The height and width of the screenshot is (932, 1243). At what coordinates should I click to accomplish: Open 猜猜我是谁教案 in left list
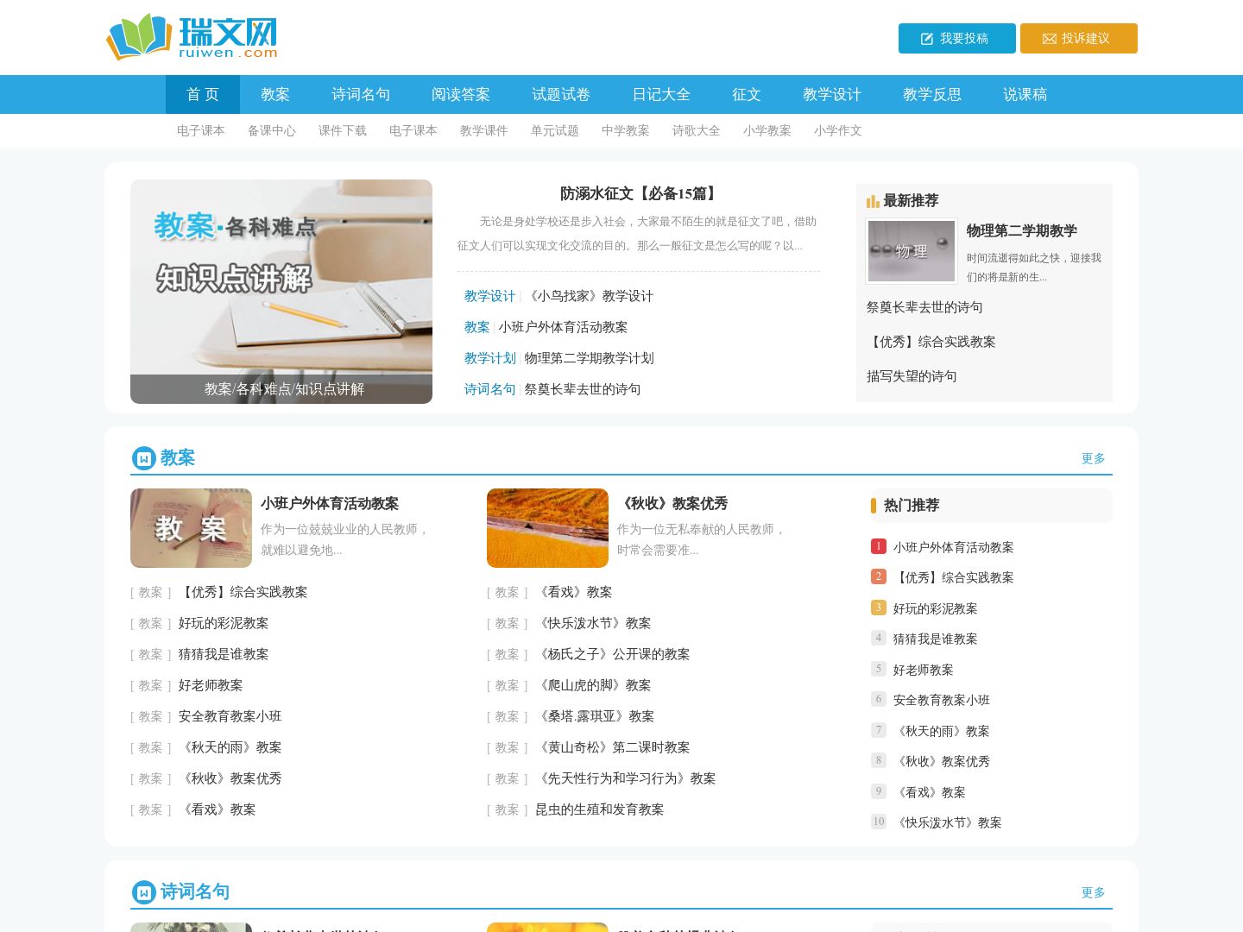click(x=224, y=654)
